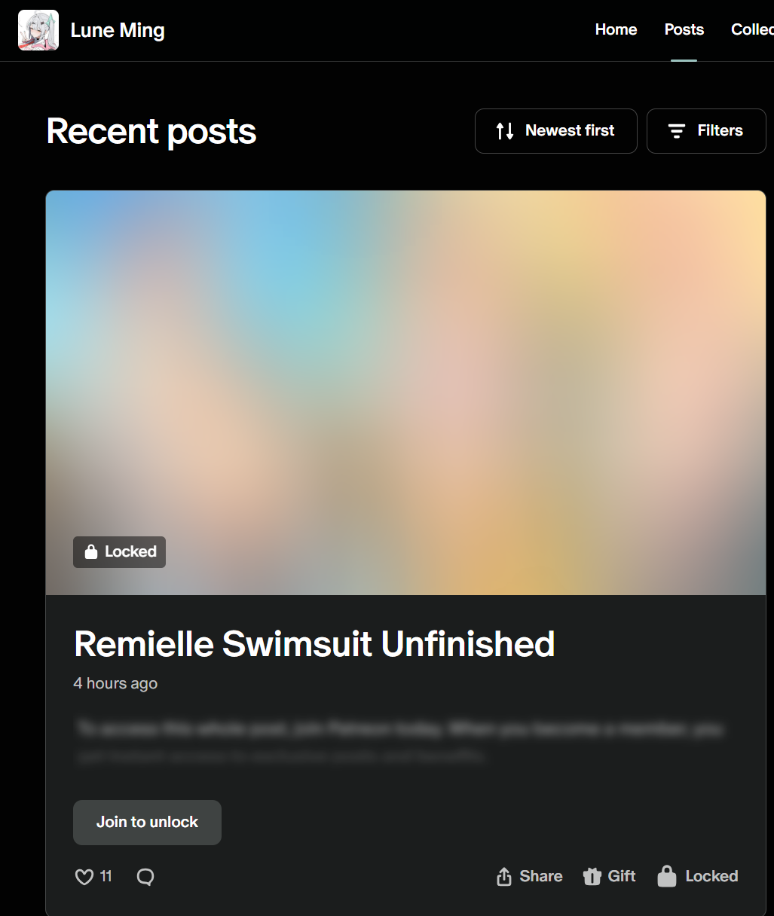Click the lock icon on the image badge
This screenshot has height=916, width=774.
coord(91,551)
